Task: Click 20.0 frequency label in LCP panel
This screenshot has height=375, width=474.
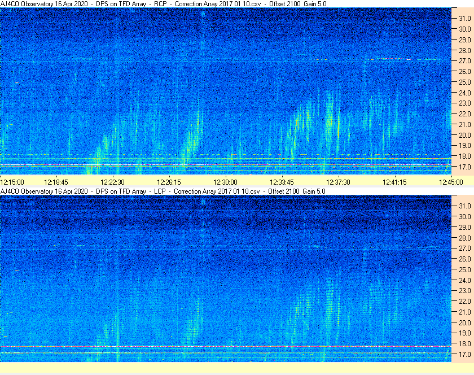Action: click(464, 322)
